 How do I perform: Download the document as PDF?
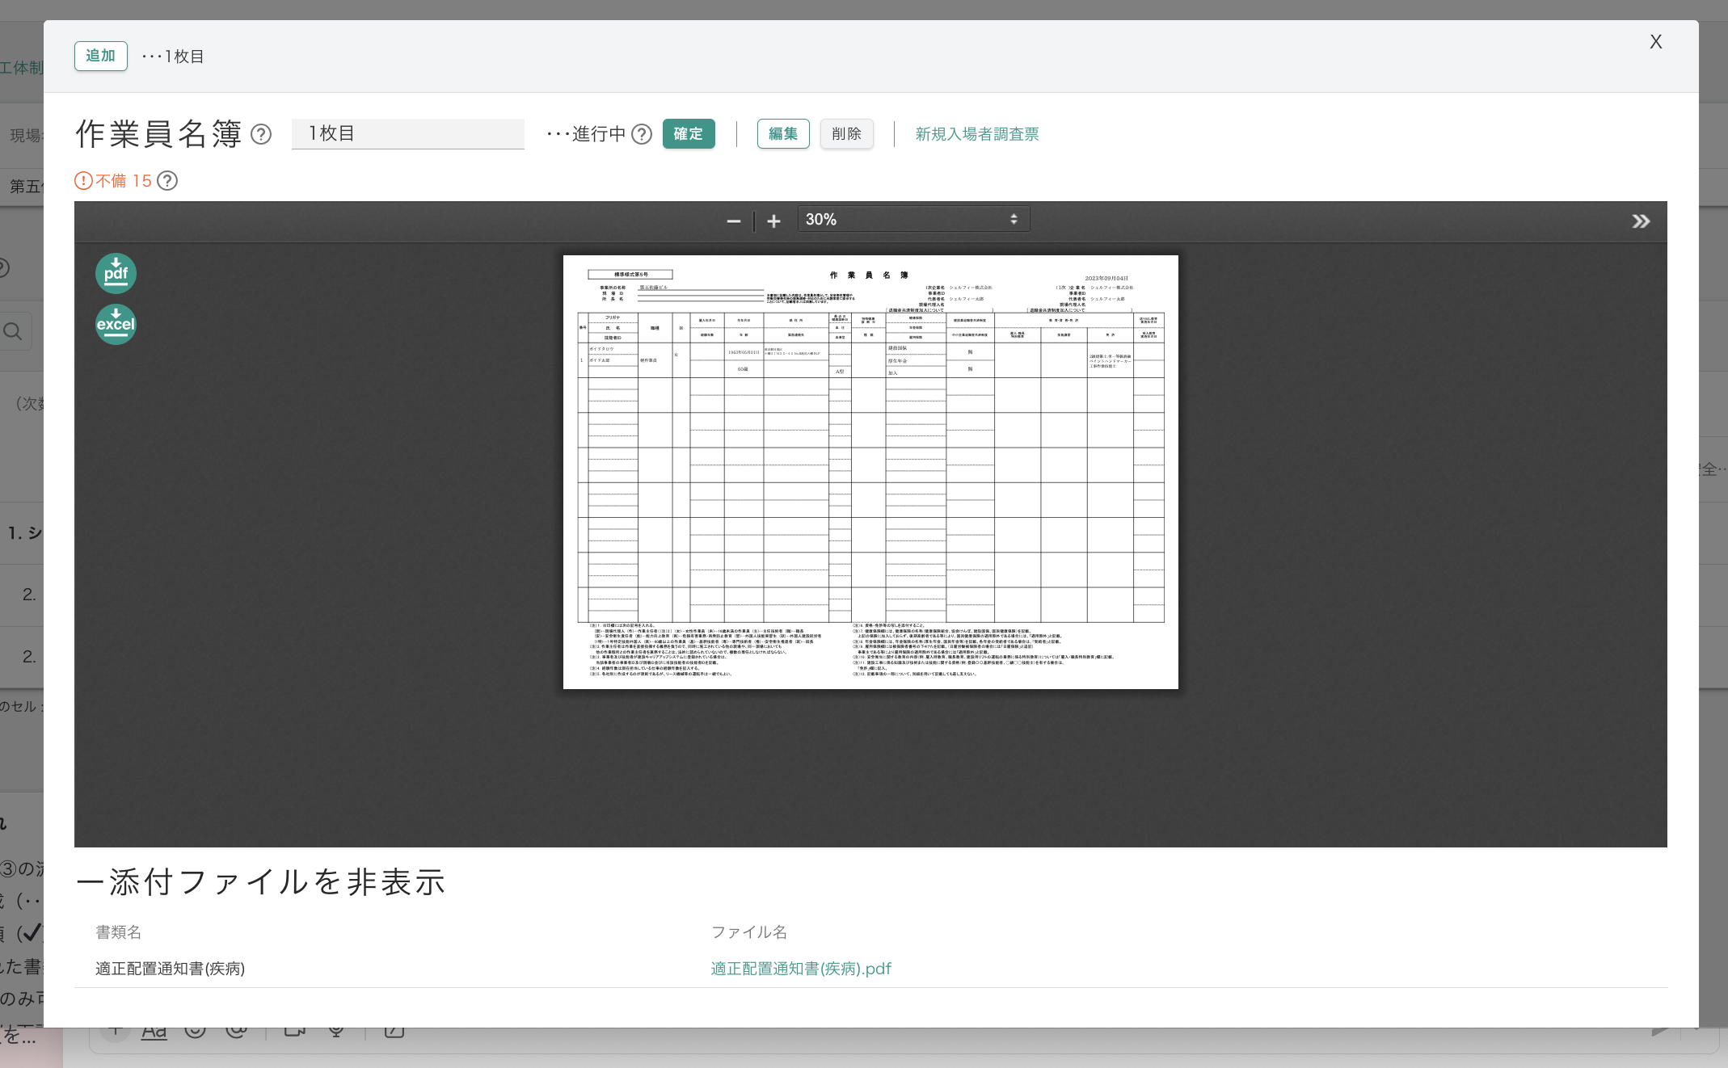pos(116,273)
